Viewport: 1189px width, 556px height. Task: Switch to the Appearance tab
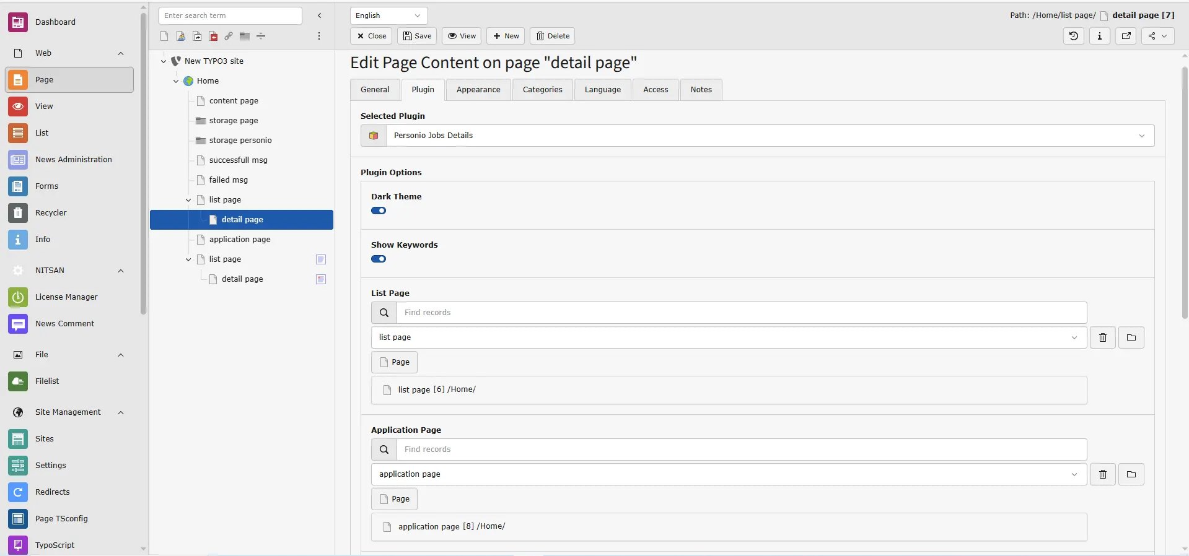(478, 90)
